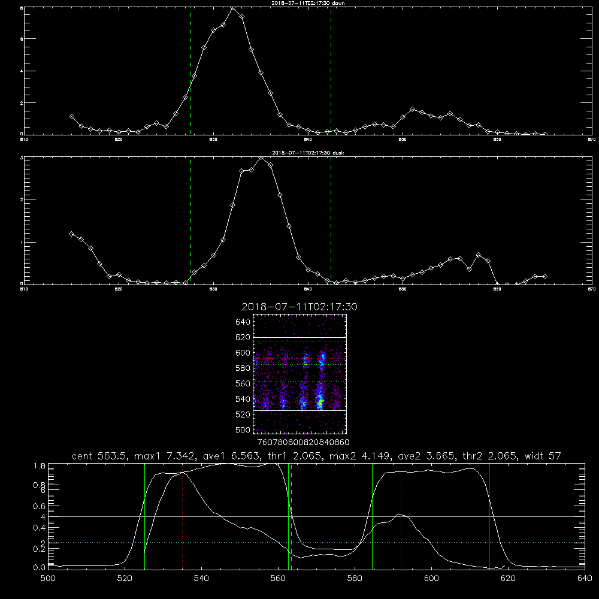Image resolution: width=599 pixels, height=599 pixels.
Task: Click 'ave2 3.665' in the stats line
Action: [x=426, y=456]
